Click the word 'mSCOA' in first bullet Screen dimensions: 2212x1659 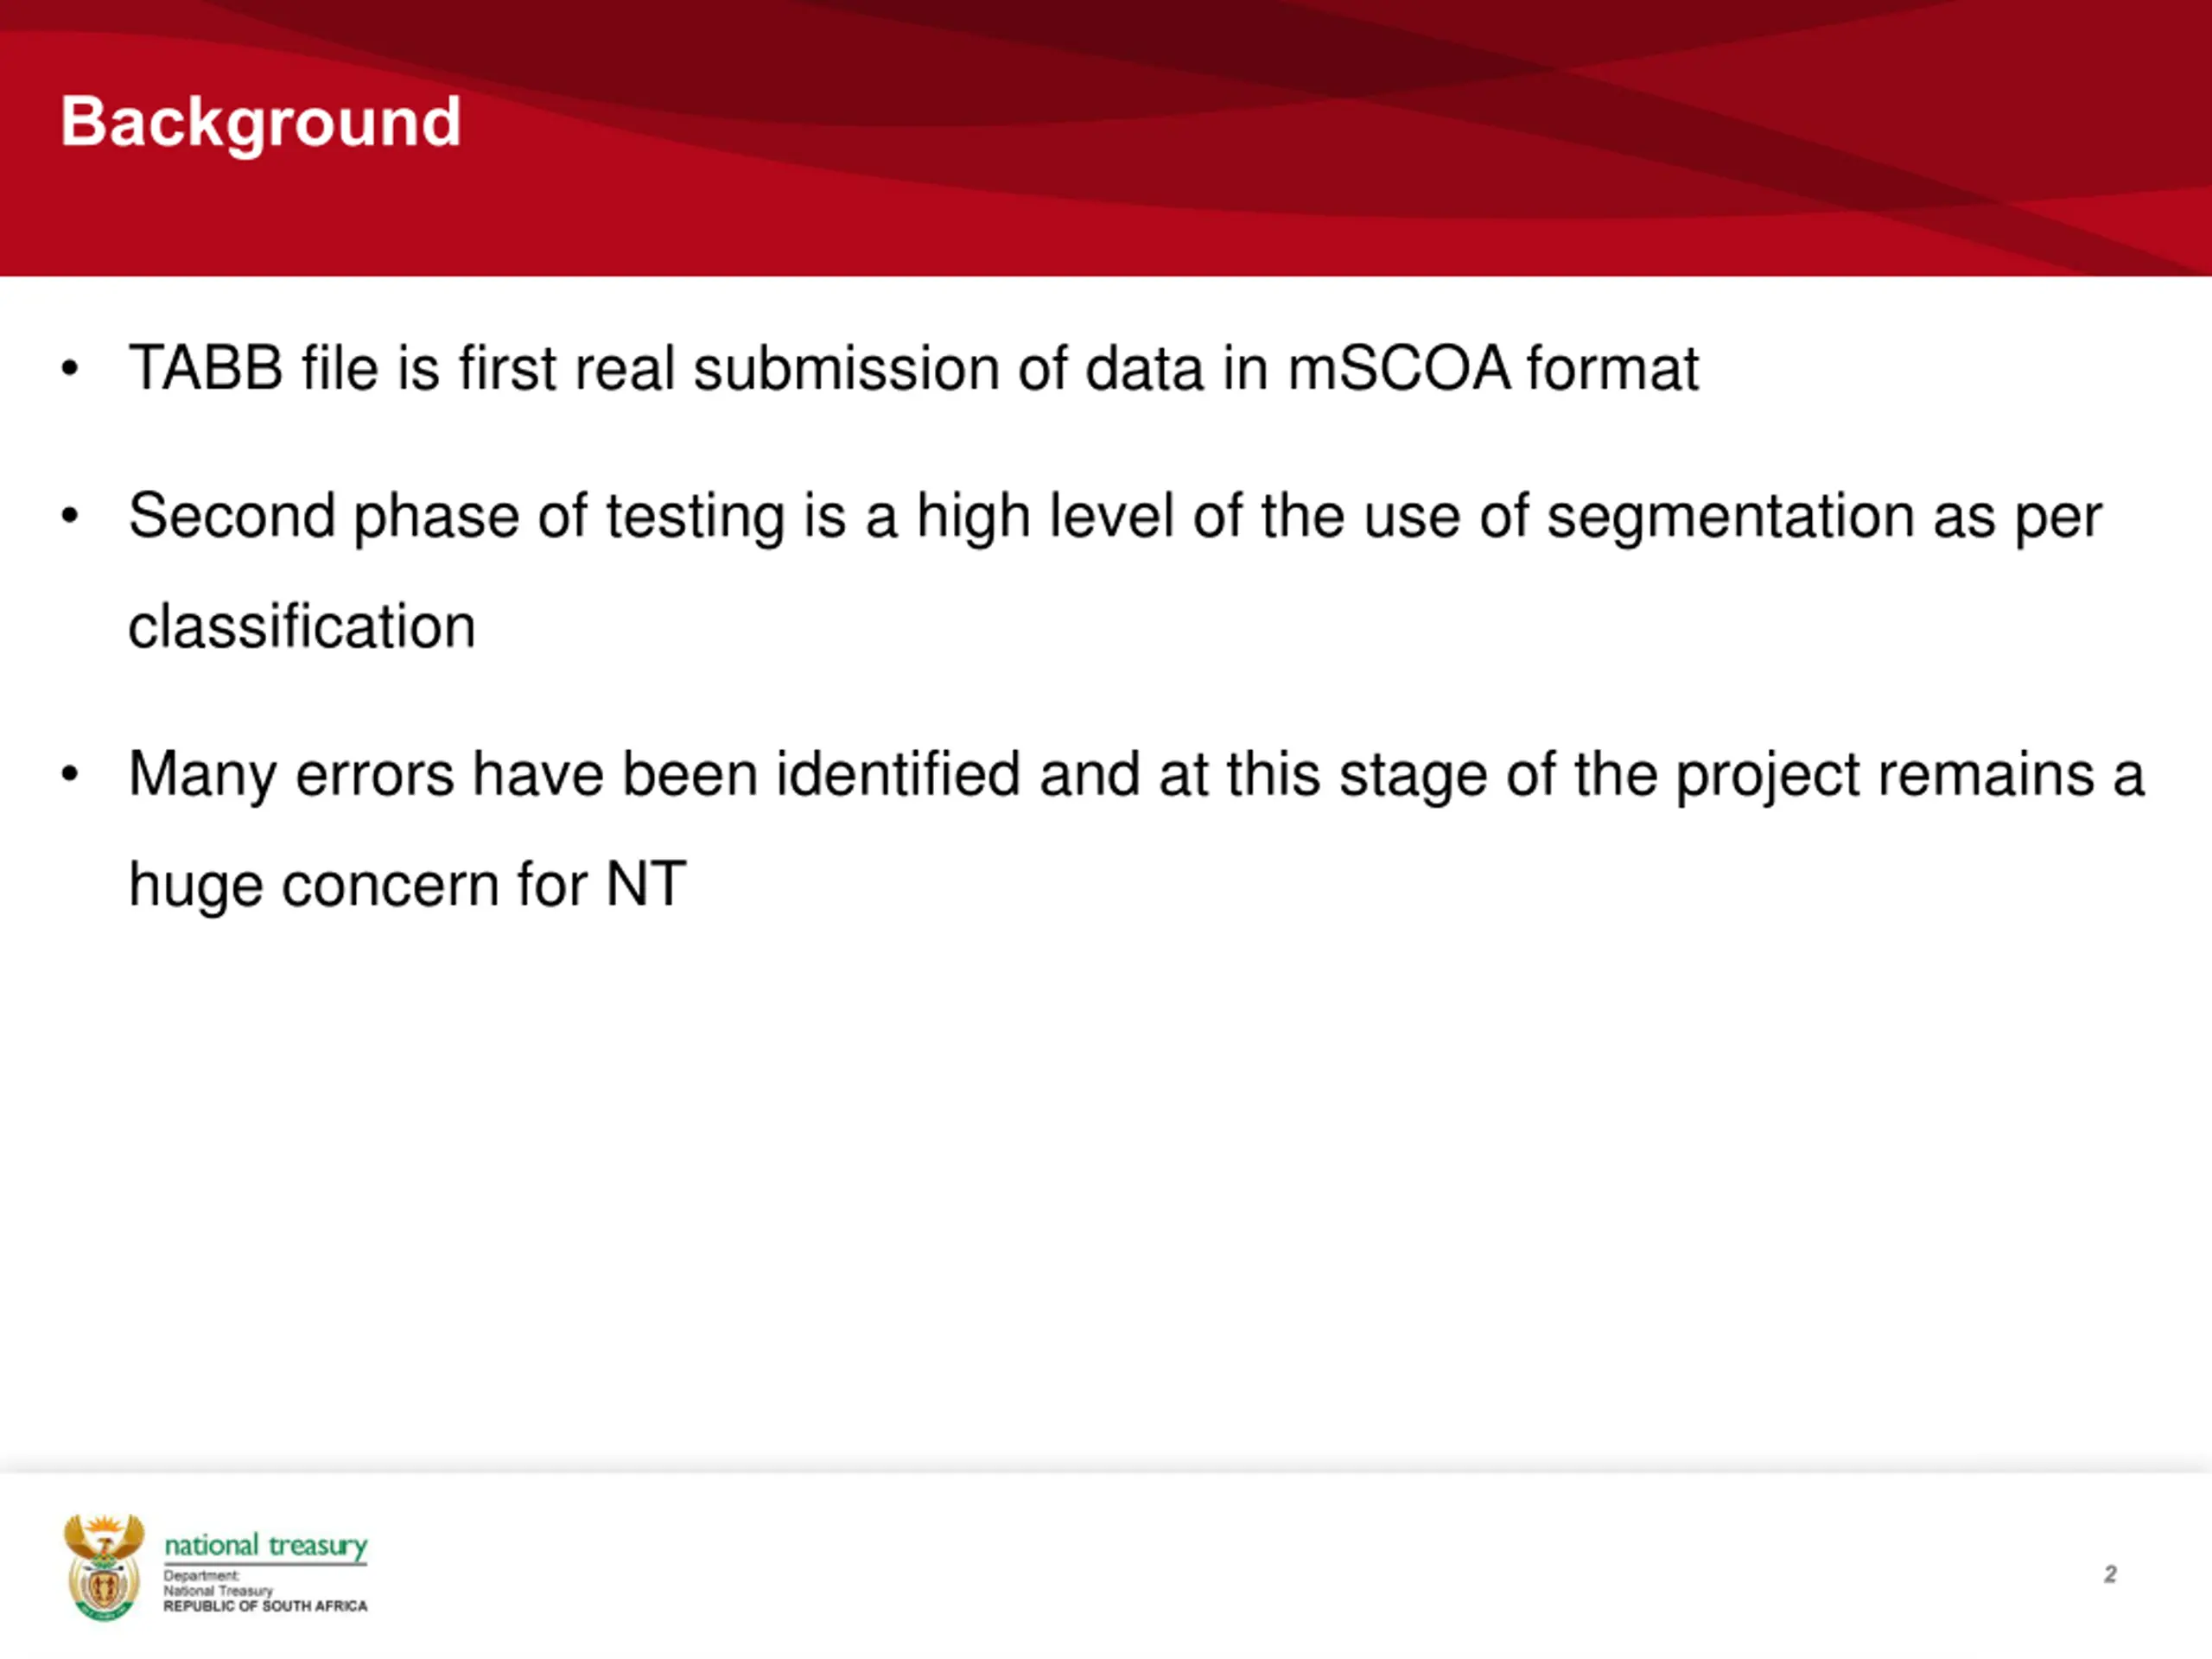tap(1398, 368)
